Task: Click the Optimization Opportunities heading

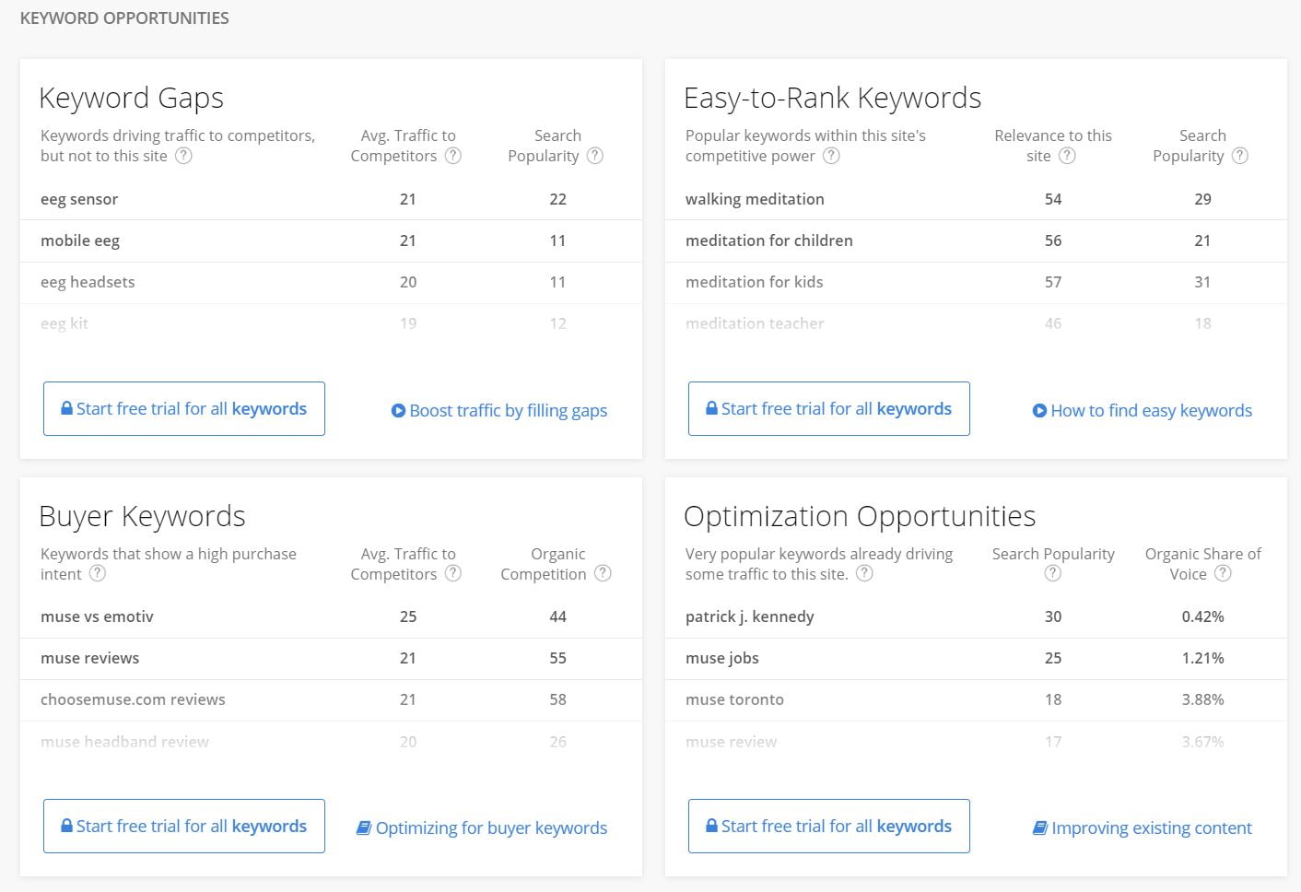Action: point(860,516)
